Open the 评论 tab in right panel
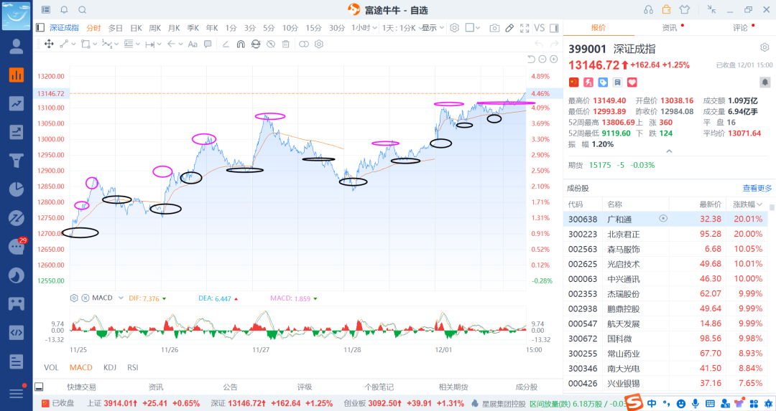This screenshot has width=776, height=411. 740,28
